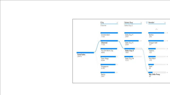Expand the Nerf node with plus
Image resolution: width=170 pixels, height=95 pixels.
167,64
